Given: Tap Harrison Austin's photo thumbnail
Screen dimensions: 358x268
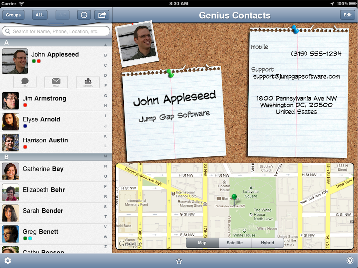Looking at the screenshot, I should pyautogui.click(x=10, y=143).
